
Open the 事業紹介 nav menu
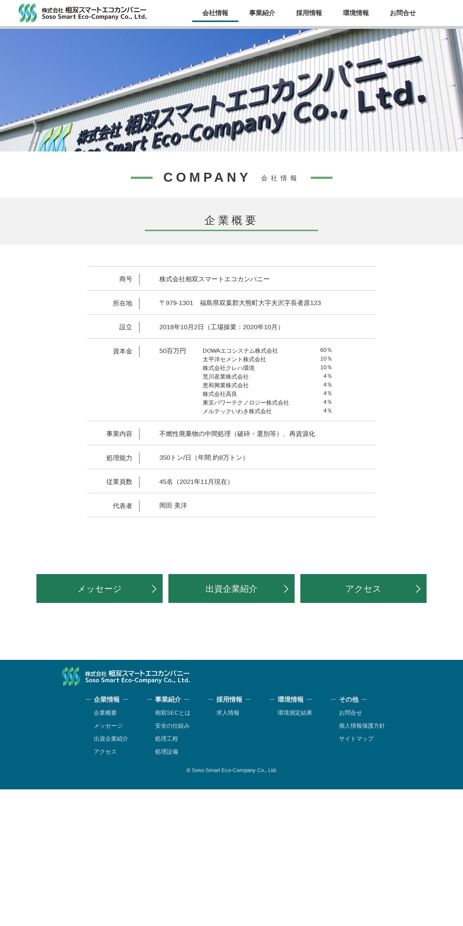click(x=262, y=13)
